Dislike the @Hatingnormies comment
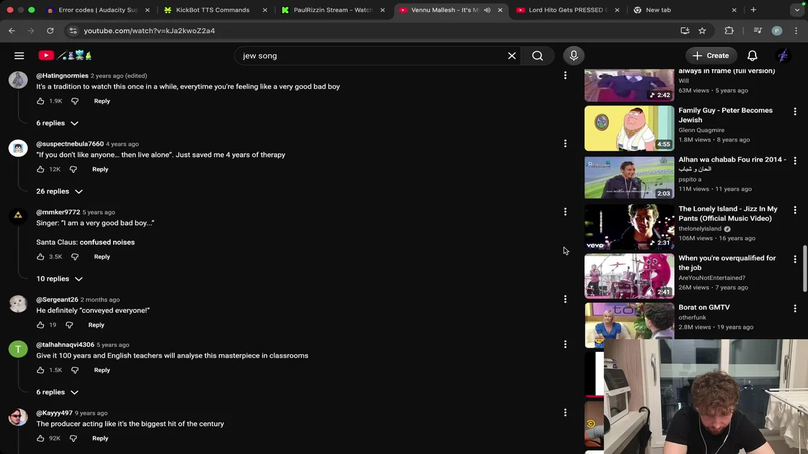Screen dimensions: 808x454 [x=74, y=101]
